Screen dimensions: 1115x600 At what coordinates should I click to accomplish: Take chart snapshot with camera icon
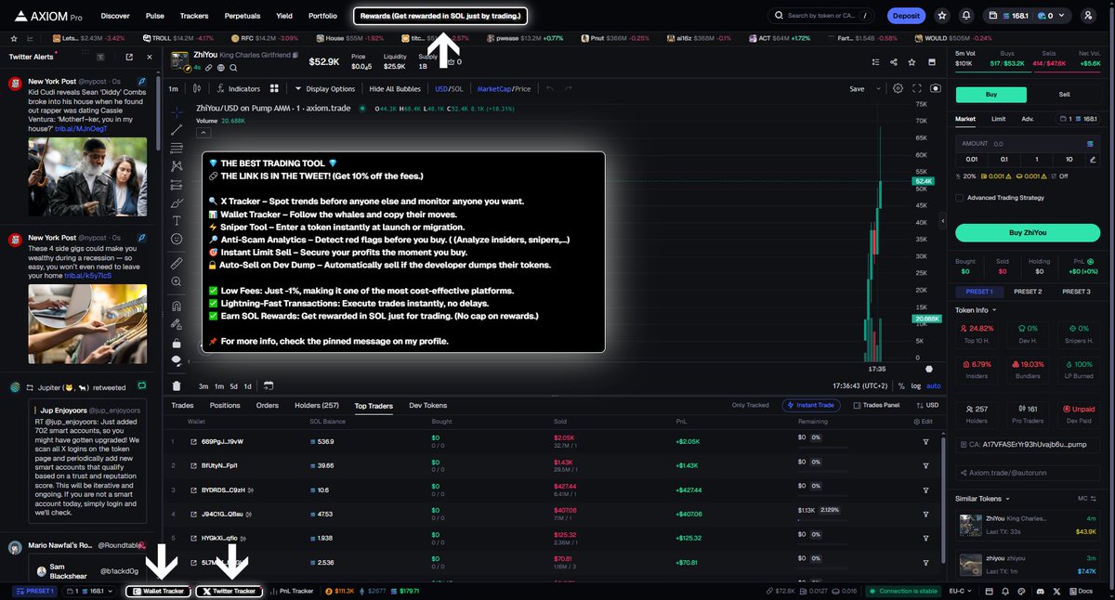click(935, 88)
